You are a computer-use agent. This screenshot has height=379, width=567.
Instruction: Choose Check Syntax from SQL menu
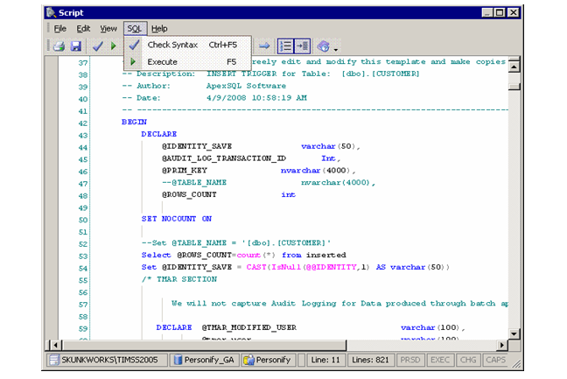coord(187,45)
